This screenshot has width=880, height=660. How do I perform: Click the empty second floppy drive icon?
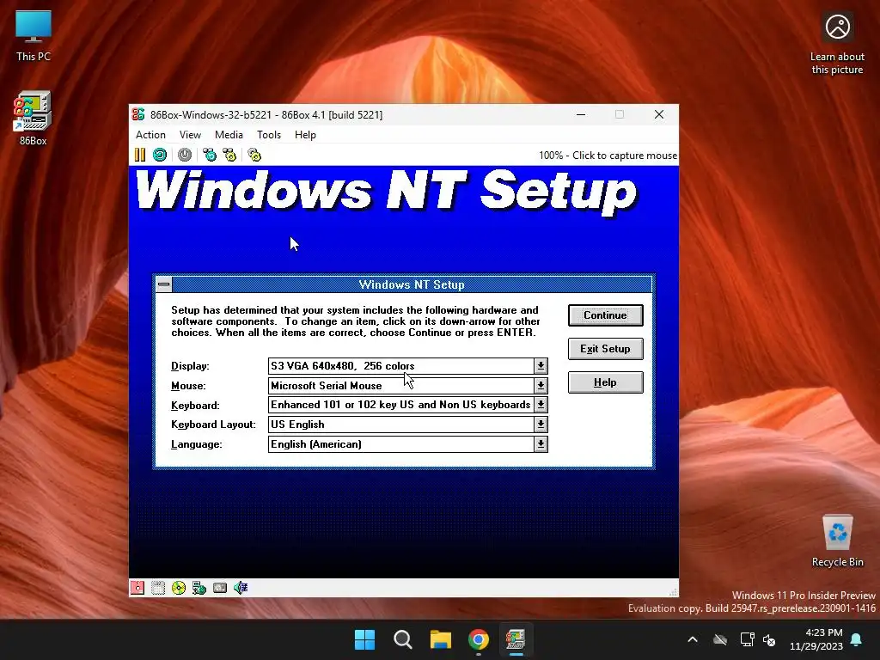coord(158,588)
